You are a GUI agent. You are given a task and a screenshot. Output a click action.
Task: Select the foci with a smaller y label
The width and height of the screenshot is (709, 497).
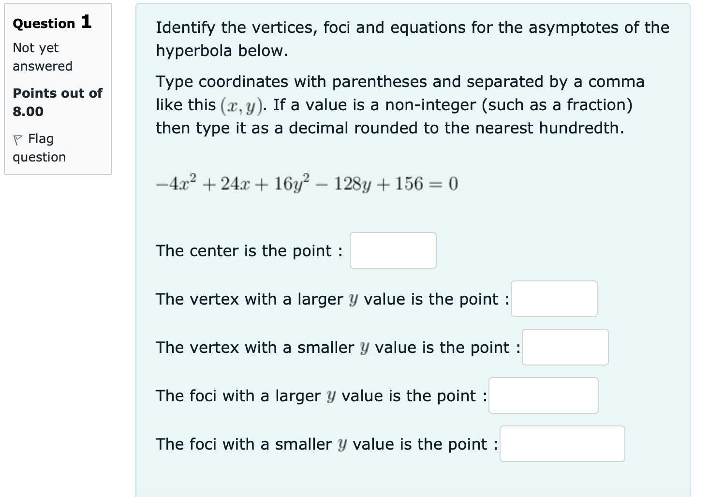coord(325,443)
